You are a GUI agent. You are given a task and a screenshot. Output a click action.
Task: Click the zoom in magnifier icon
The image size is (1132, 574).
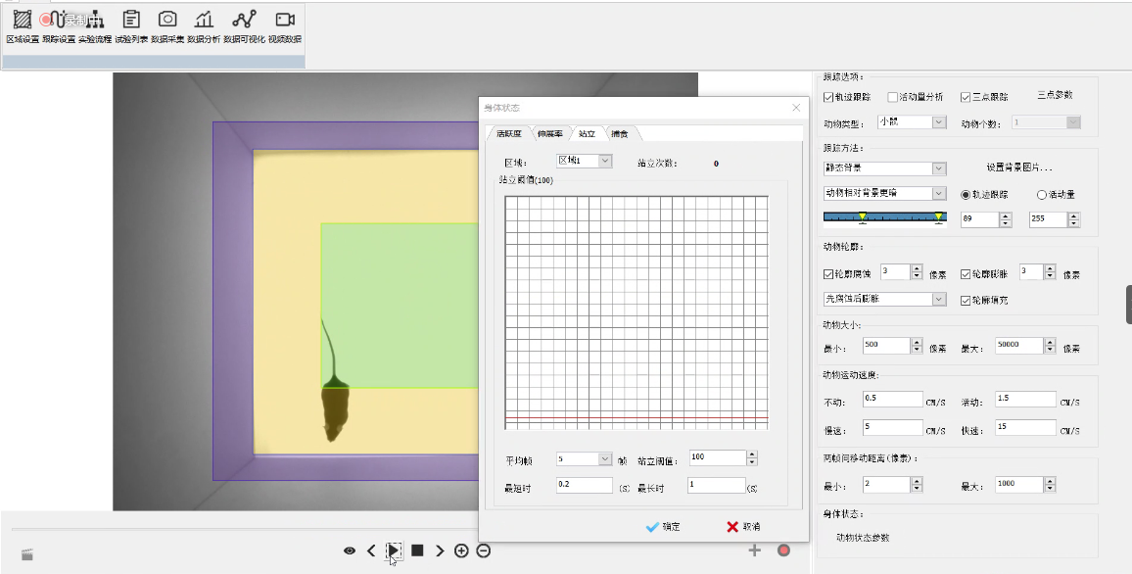(x=461, y=551)
